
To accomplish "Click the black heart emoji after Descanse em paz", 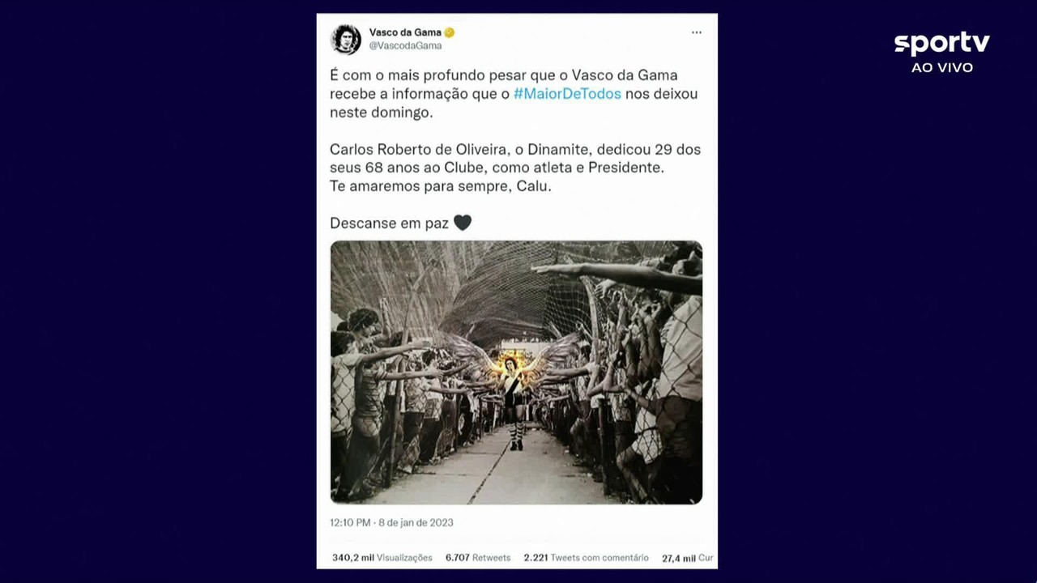I will click(x=462, y=223).
